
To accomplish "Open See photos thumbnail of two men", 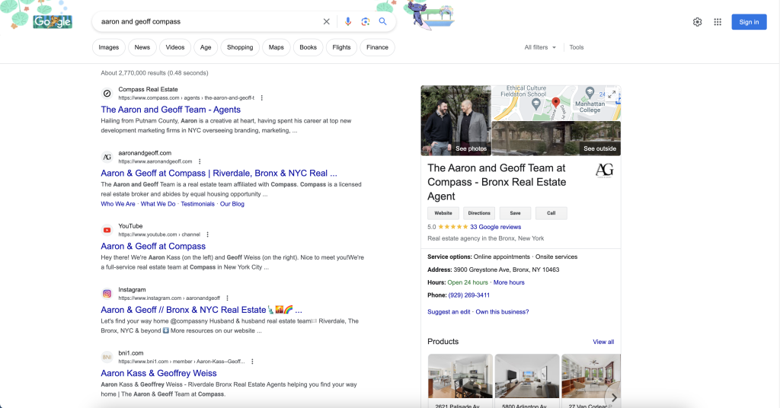I will pos(456,120).
